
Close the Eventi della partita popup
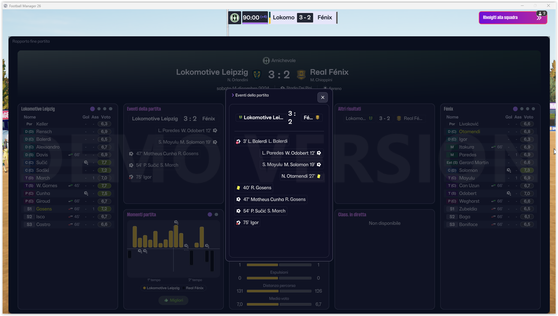pos(323,97)
